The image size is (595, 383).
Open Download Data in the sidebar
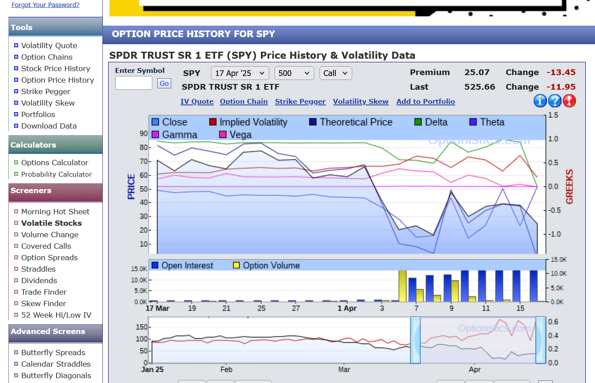point(49,126)
